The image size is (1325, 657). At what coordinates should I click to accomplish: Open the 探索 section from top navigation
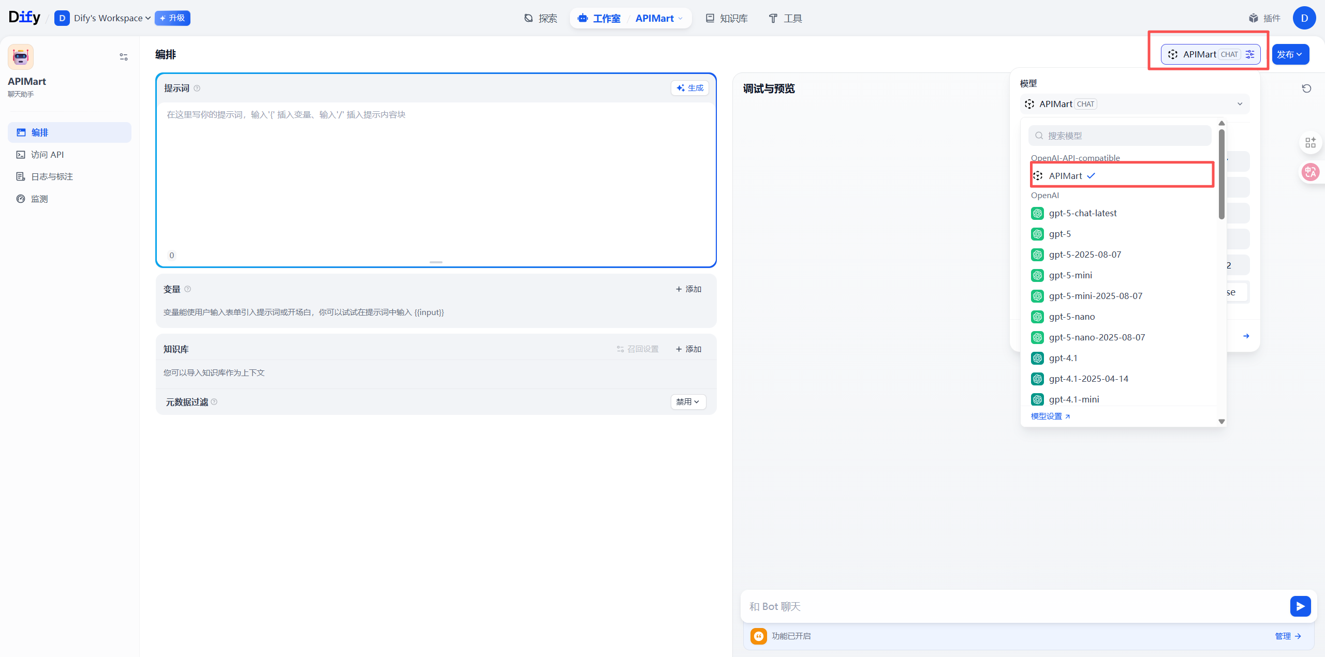click(x=540, y=18)
